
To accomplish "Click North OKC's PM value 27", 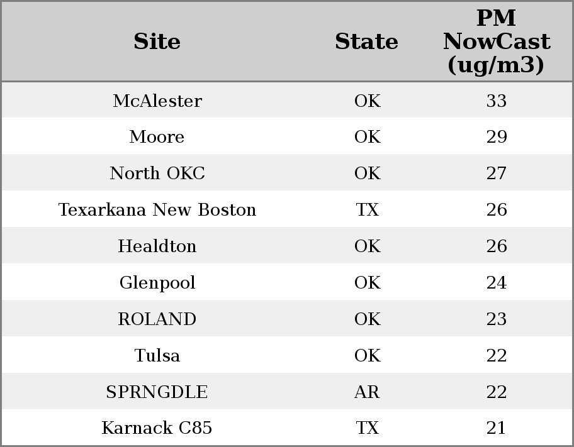I will (496, 174).
